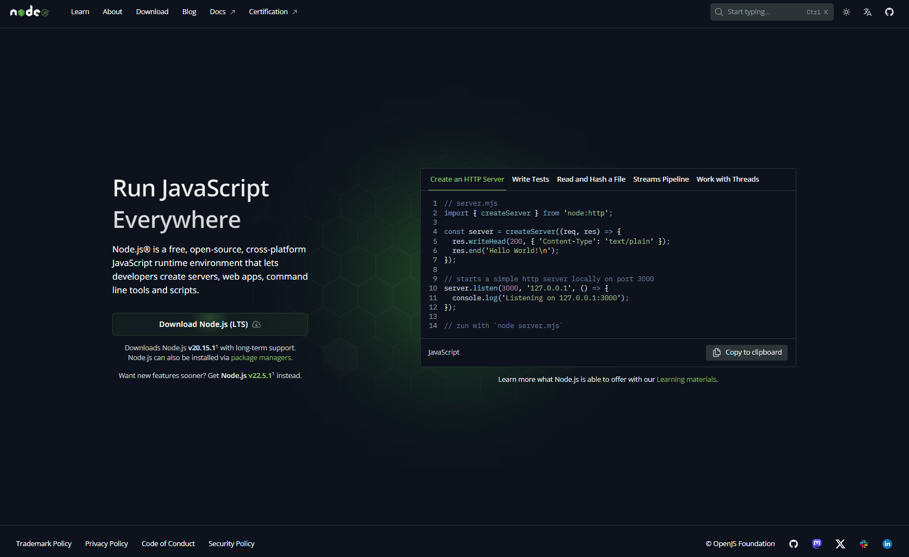The height and width of the screenshot is (557, 909).
Task: Open the external Certification link
Action: (x=273, y=11)
